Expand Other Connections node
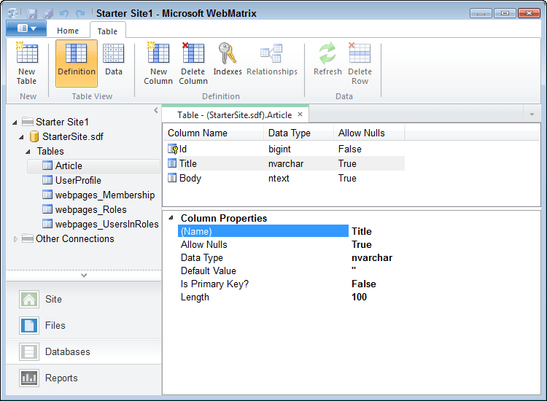The height and width of the screenshot is (401, 547). (15, 239)
